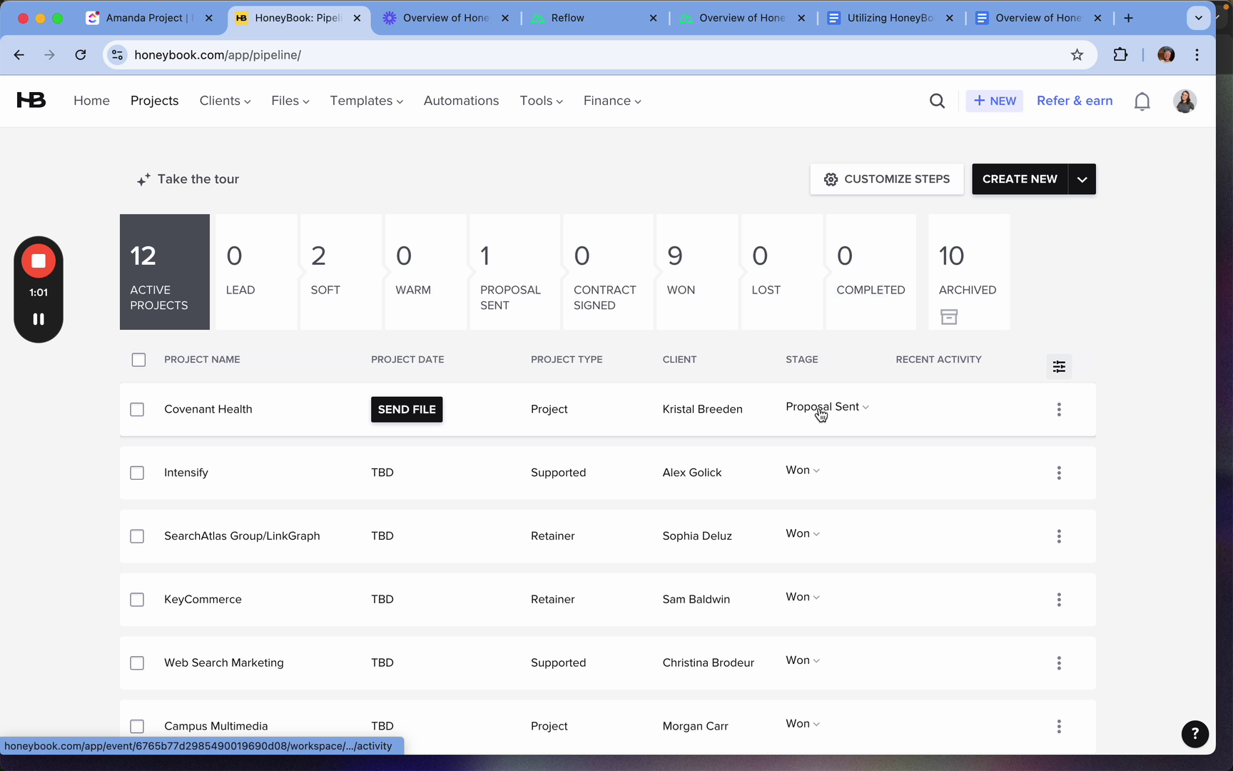This screenshot has height=771, width=1233.
Task: Stop the screen recording
Action: tap(39, 261)
